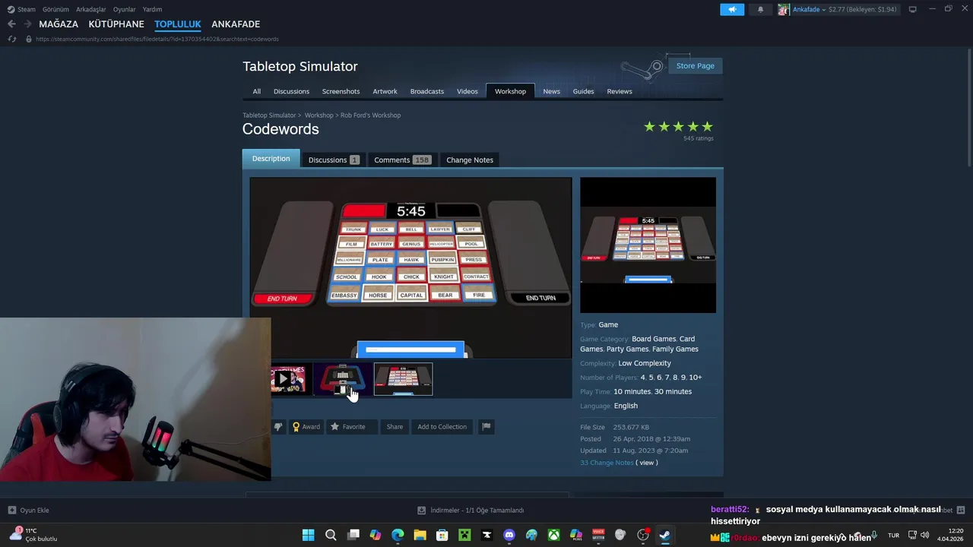The height and width of the screenshot is (547, 973).
Task: Go forward with the Steam forward arrow
Action: coord(27,24)
